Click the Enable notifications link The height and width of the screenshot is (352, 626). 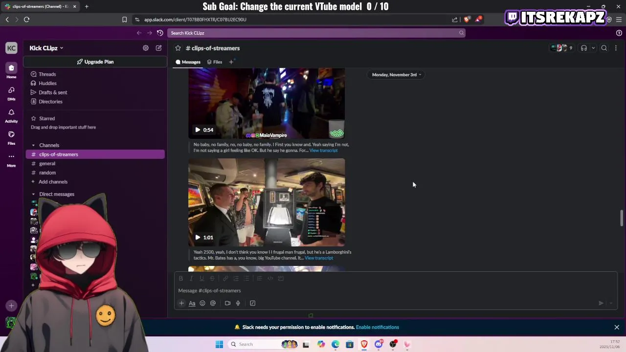click(x=378, y=328)
